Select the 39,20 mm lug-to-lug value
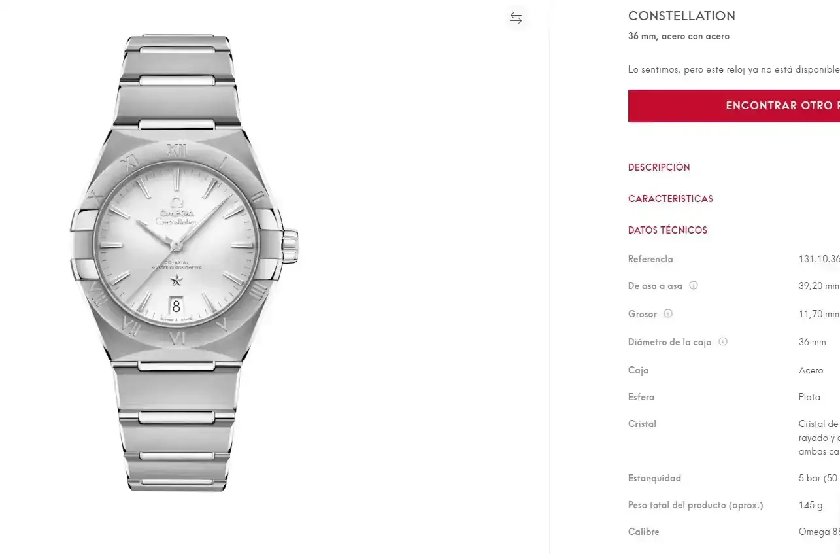This screenshot has height=554, width=840. (x=818, y=286)
